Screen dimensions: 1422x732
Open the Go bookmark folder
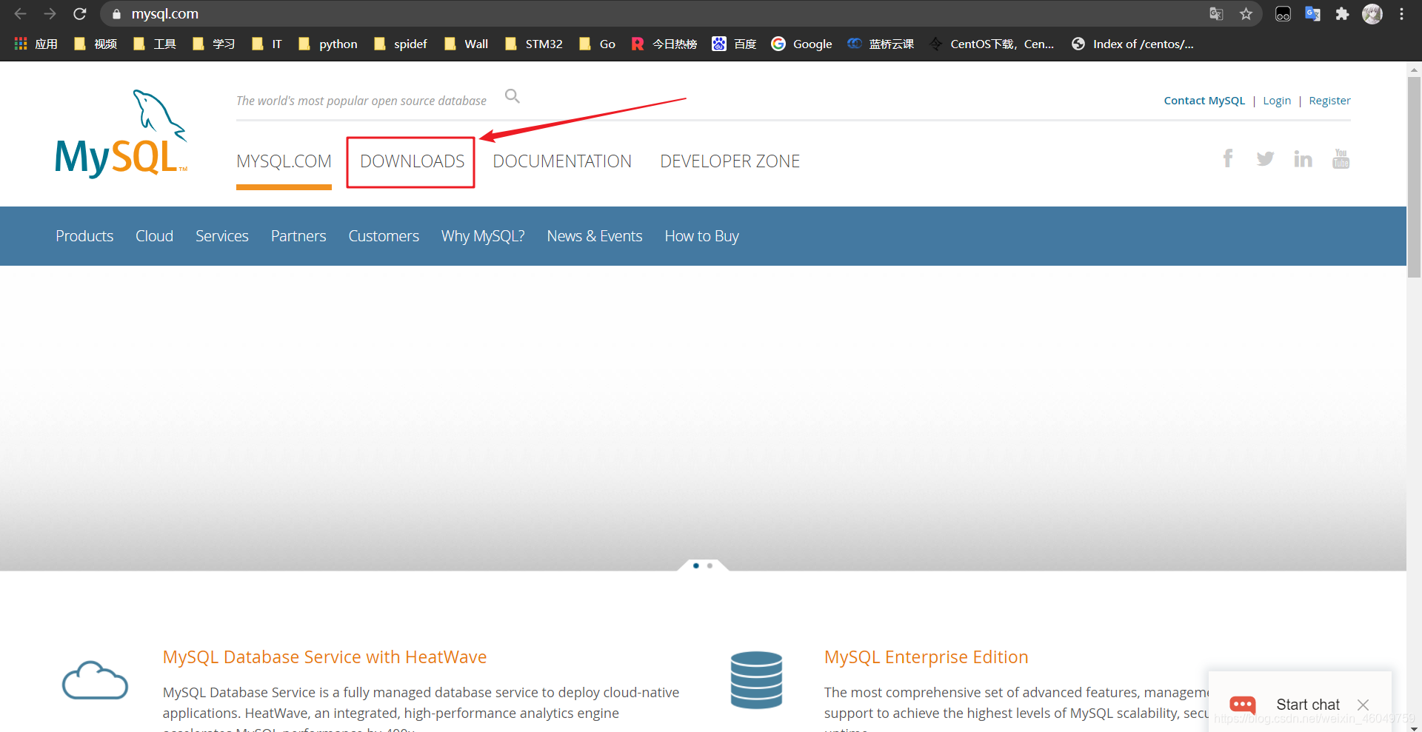(x=598, y=44)
